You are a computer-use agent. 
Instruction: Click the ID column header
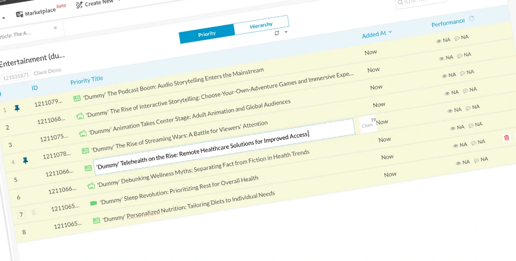tap(34, 88)
